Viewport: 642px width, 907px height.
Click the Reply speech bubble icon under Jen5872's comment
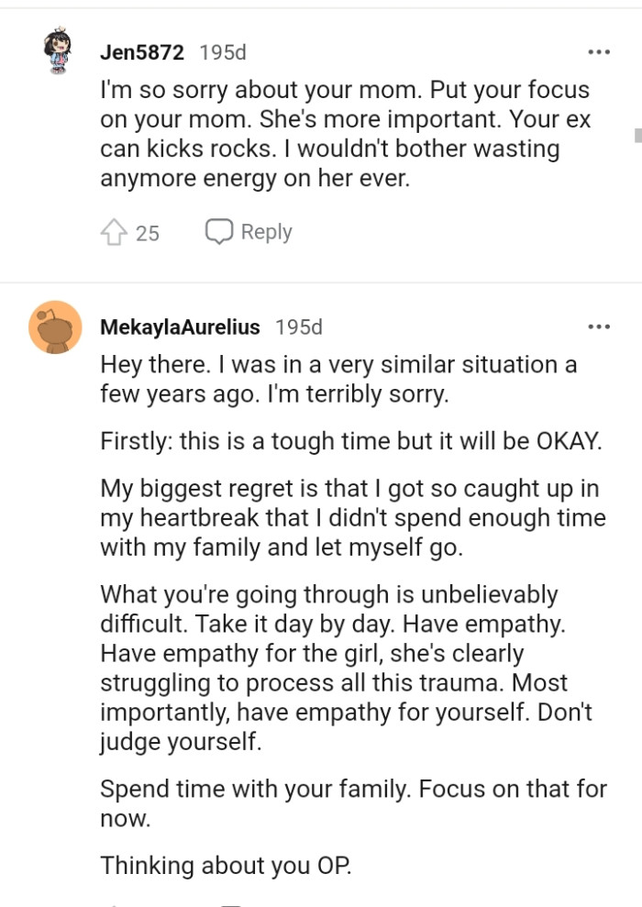pos(220,231)
